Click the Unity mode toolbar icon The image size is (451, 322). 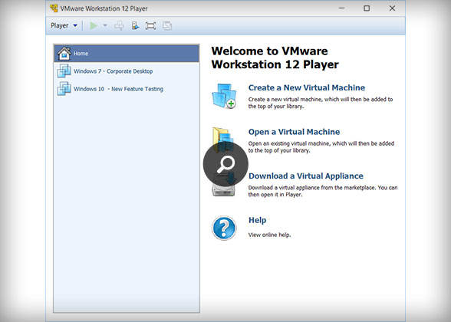[x=167, y=26]
